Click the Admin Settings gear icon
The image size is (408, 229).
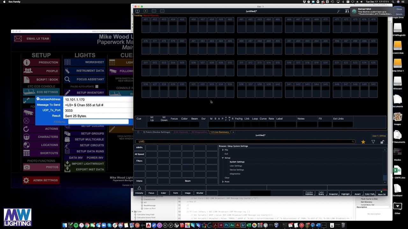pos(26,180)
